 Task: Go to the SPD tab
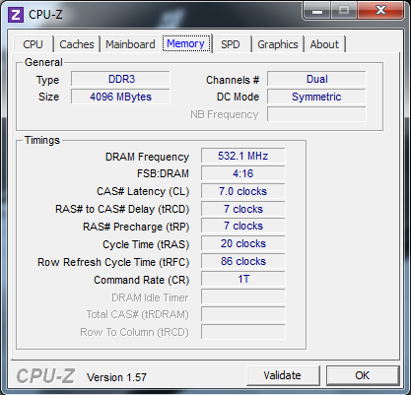click(231, 44)
